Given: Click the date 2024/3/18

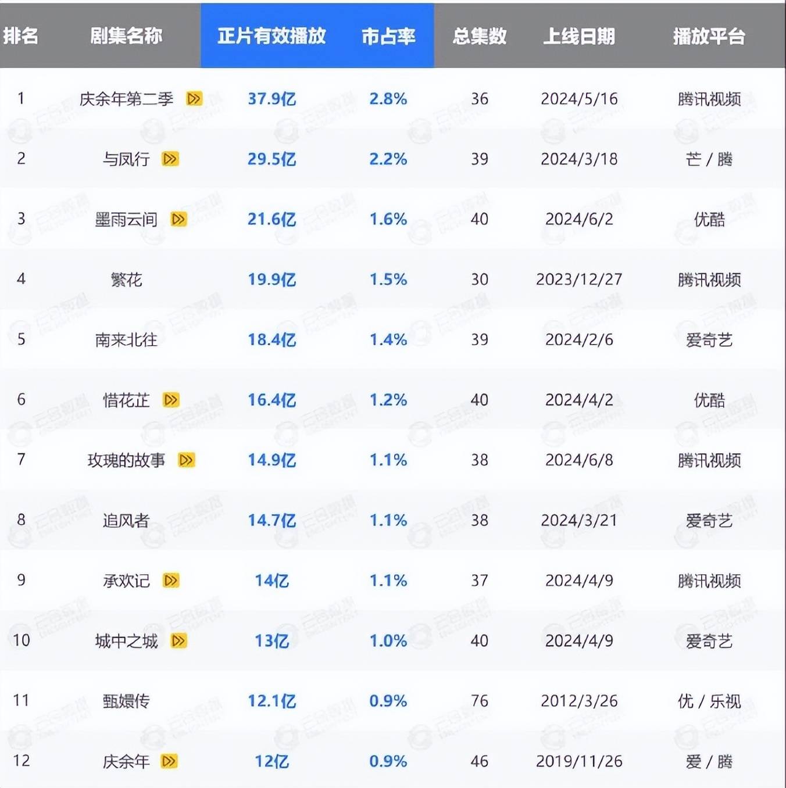Looking at the screenshot, I should coord(579,159).
